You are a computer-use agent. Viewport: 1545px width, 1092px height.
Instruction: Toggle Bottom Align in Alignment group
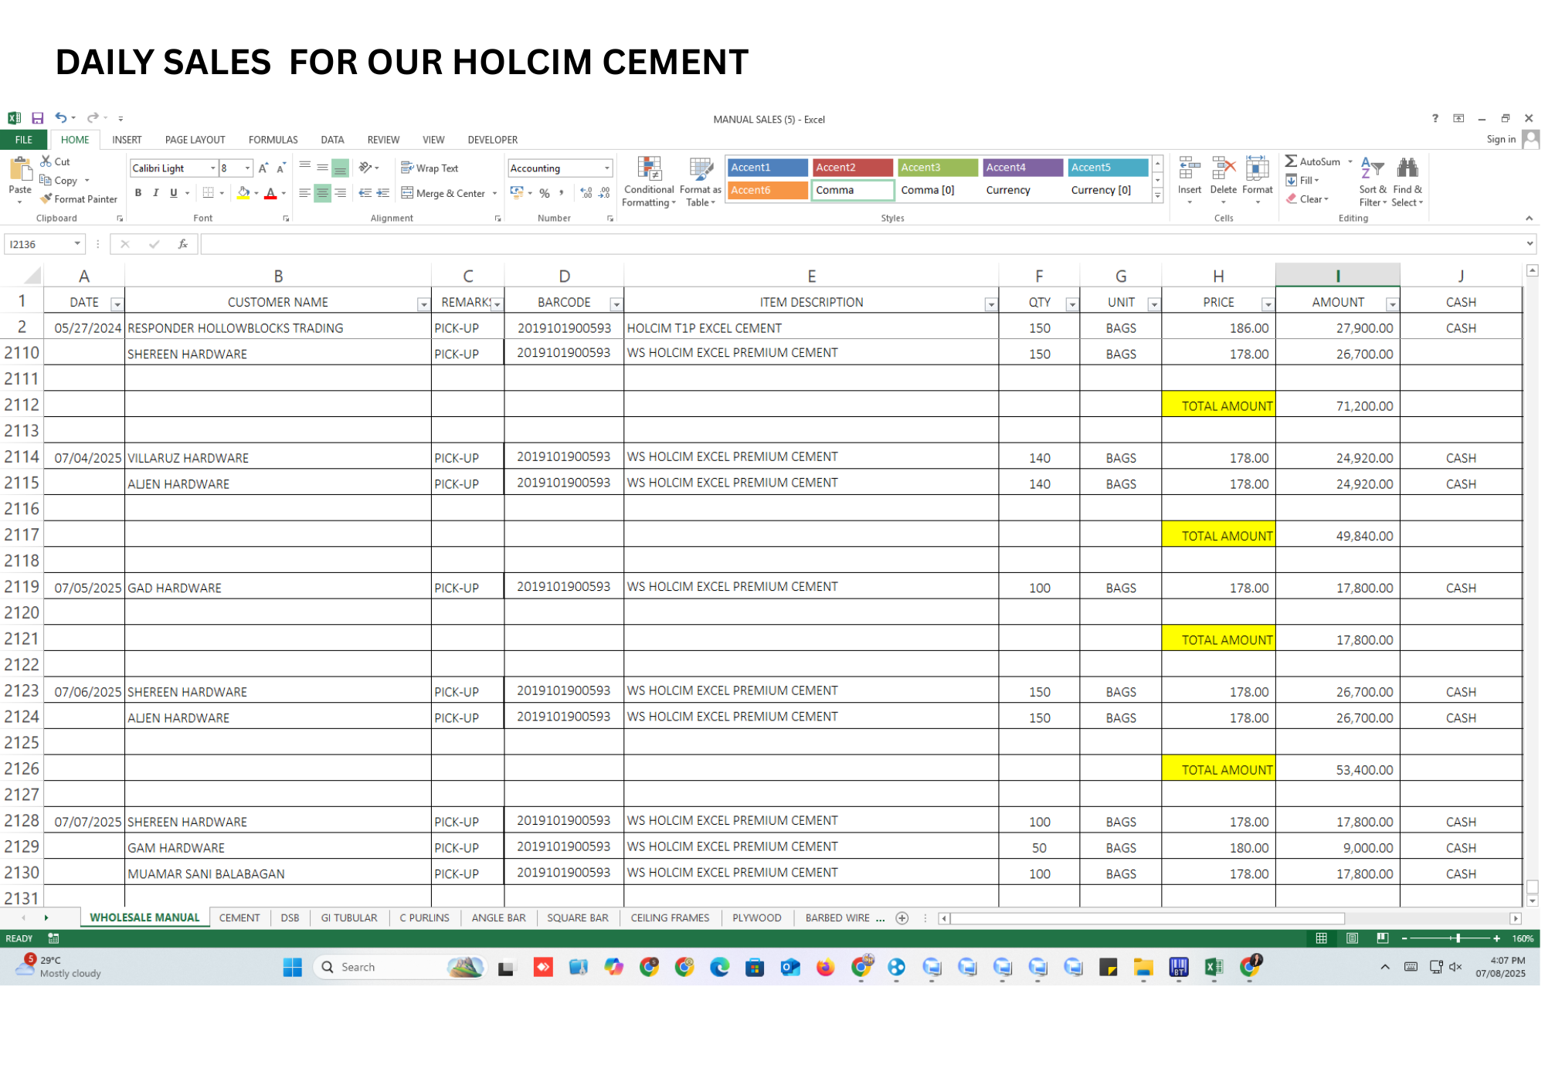(341, 168)
